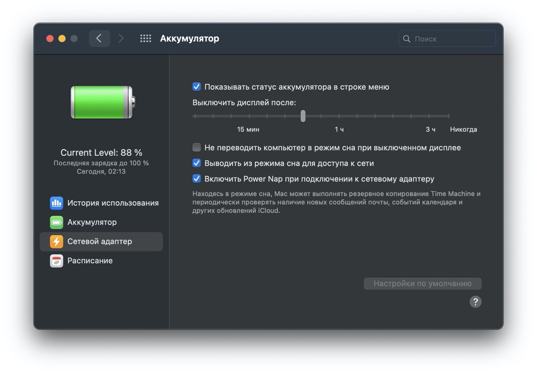Image resolution: width=537 pixels, height=374 pixels.
Task: Click the large green battery image
Action: pyautogui.click(x=103, y=102)
